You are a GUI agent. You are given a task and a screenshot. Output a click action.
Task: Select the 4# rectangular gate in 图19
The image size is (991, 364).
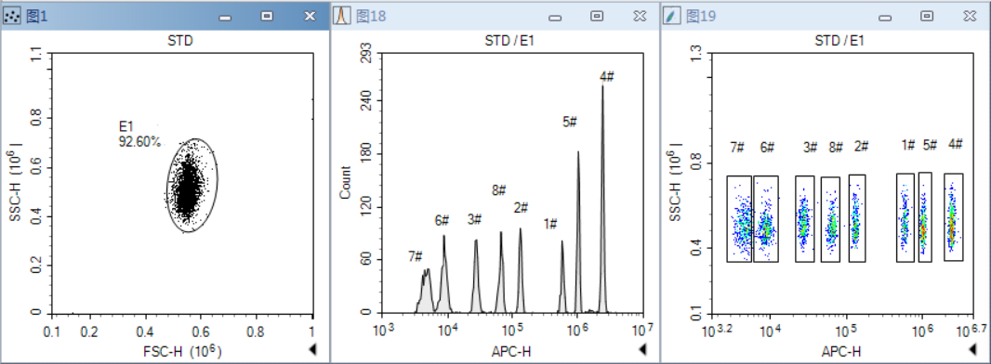(x=953, y=217)
